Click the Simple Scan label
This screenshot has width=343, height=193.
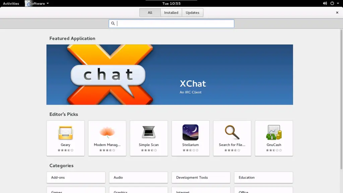point(149,145)
